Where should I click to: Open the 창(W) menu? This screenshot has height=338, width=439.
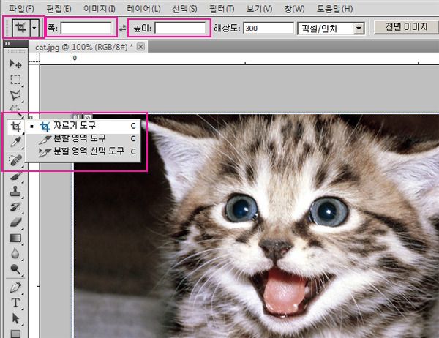point(294,9)
